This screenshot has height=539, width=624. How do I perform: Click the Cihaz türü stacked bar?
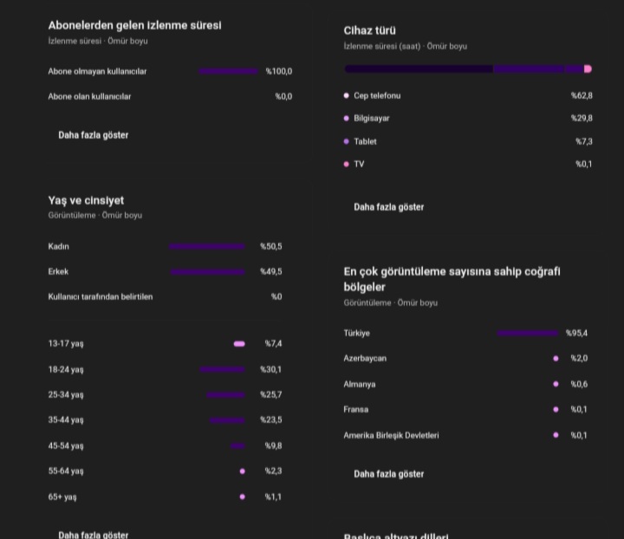[468, 69]
